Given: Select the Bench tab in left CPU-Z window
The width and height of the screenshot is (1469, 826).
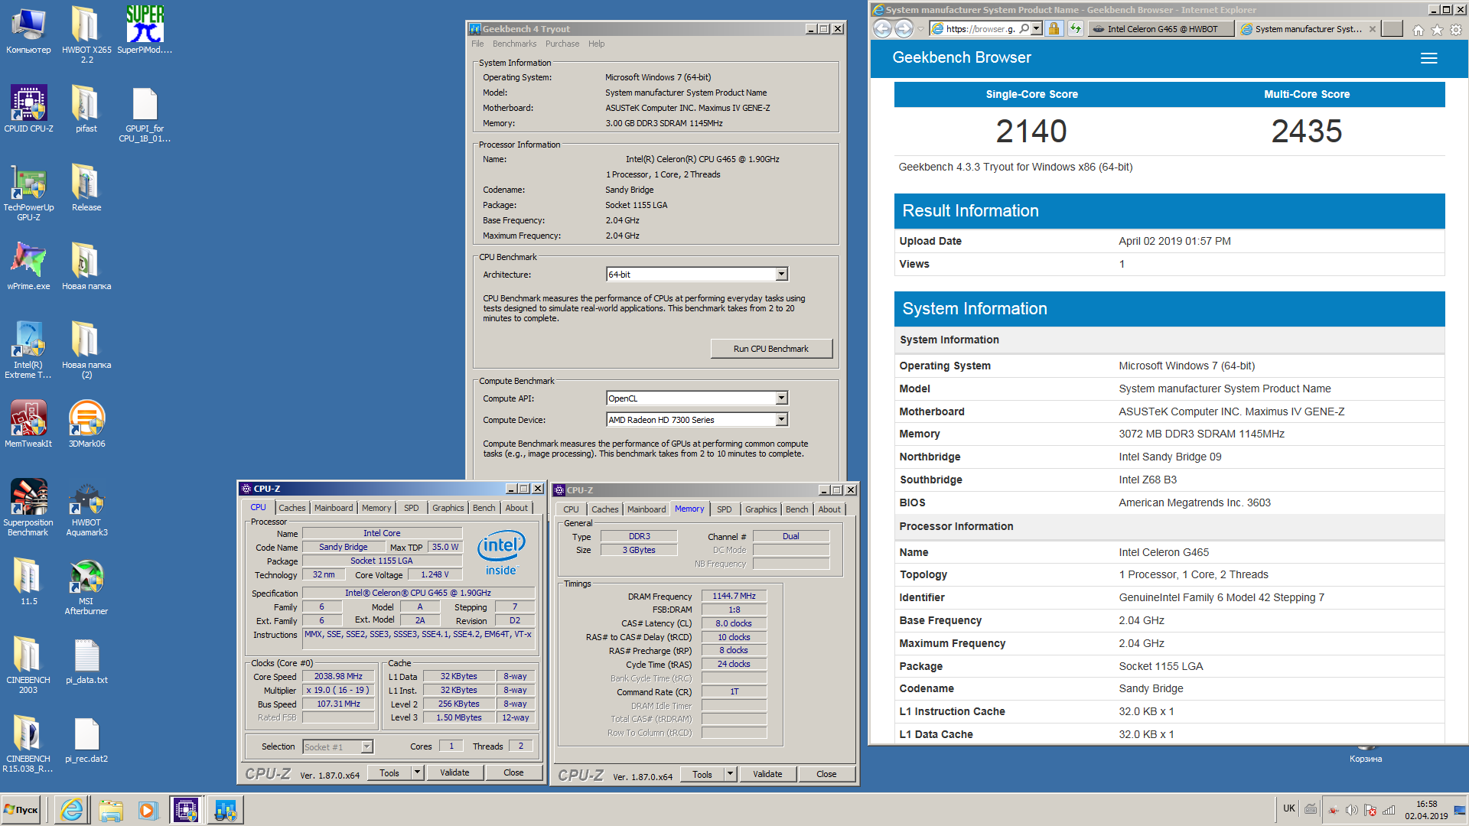Looking at the screenshot, I should click(x=484, y=508).
